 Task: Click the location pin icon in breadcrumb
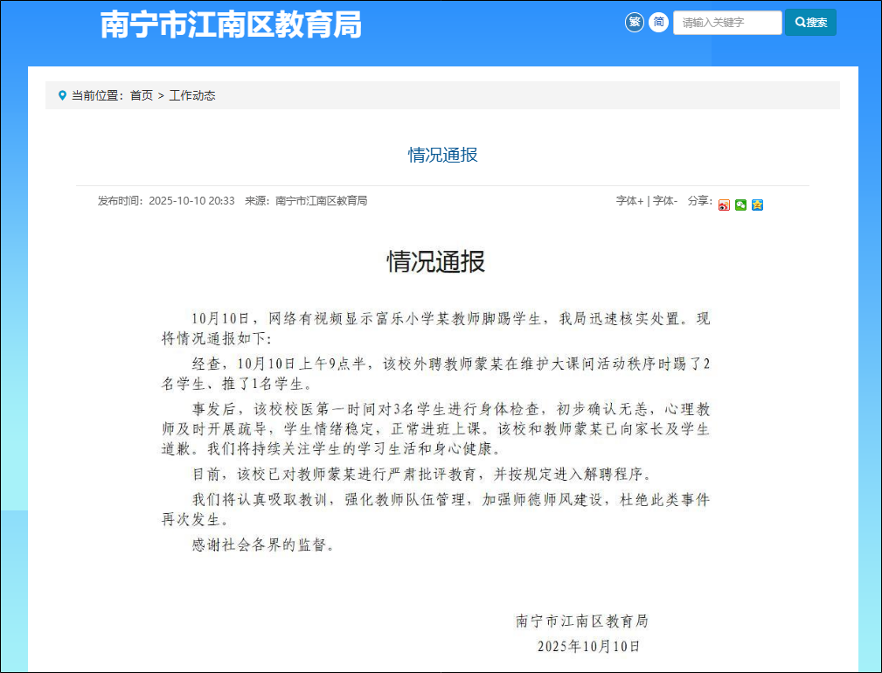pos(62,95)
